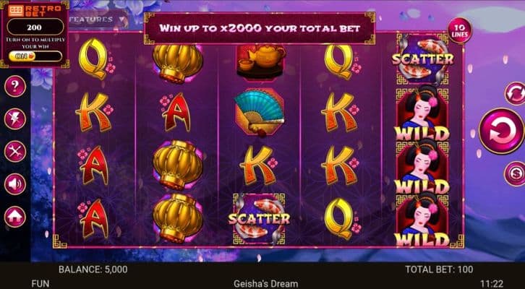Go to the home icon
The width and height of the screenshot is (525, 289).
point(15,217)
